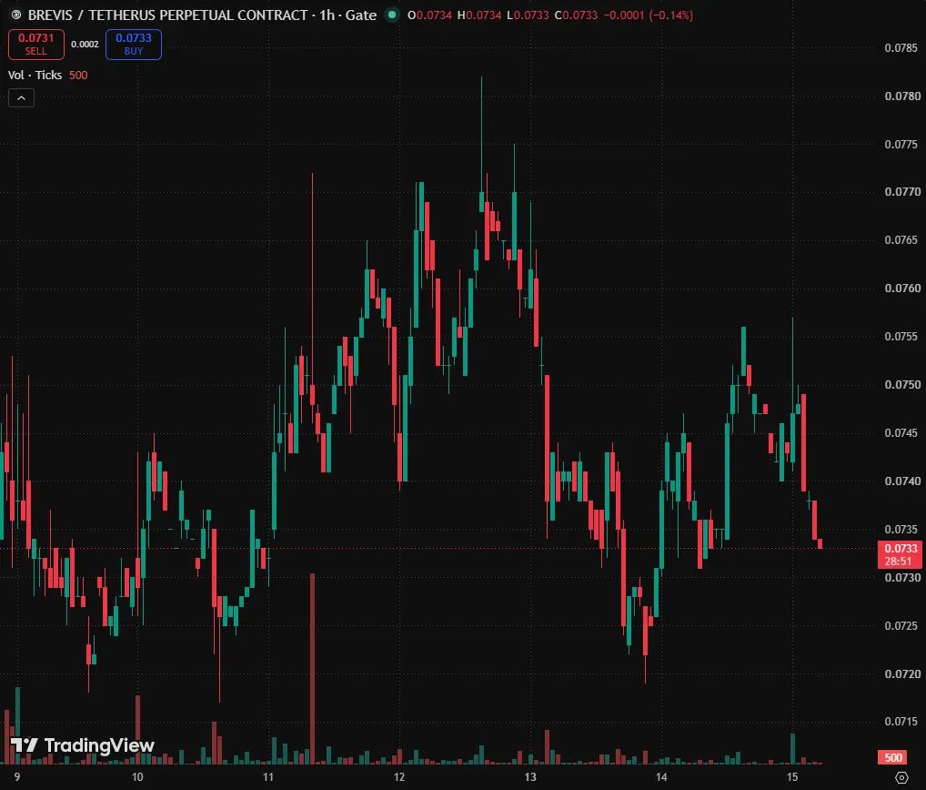Click the 0.0720 price axis label

[901, 674]
